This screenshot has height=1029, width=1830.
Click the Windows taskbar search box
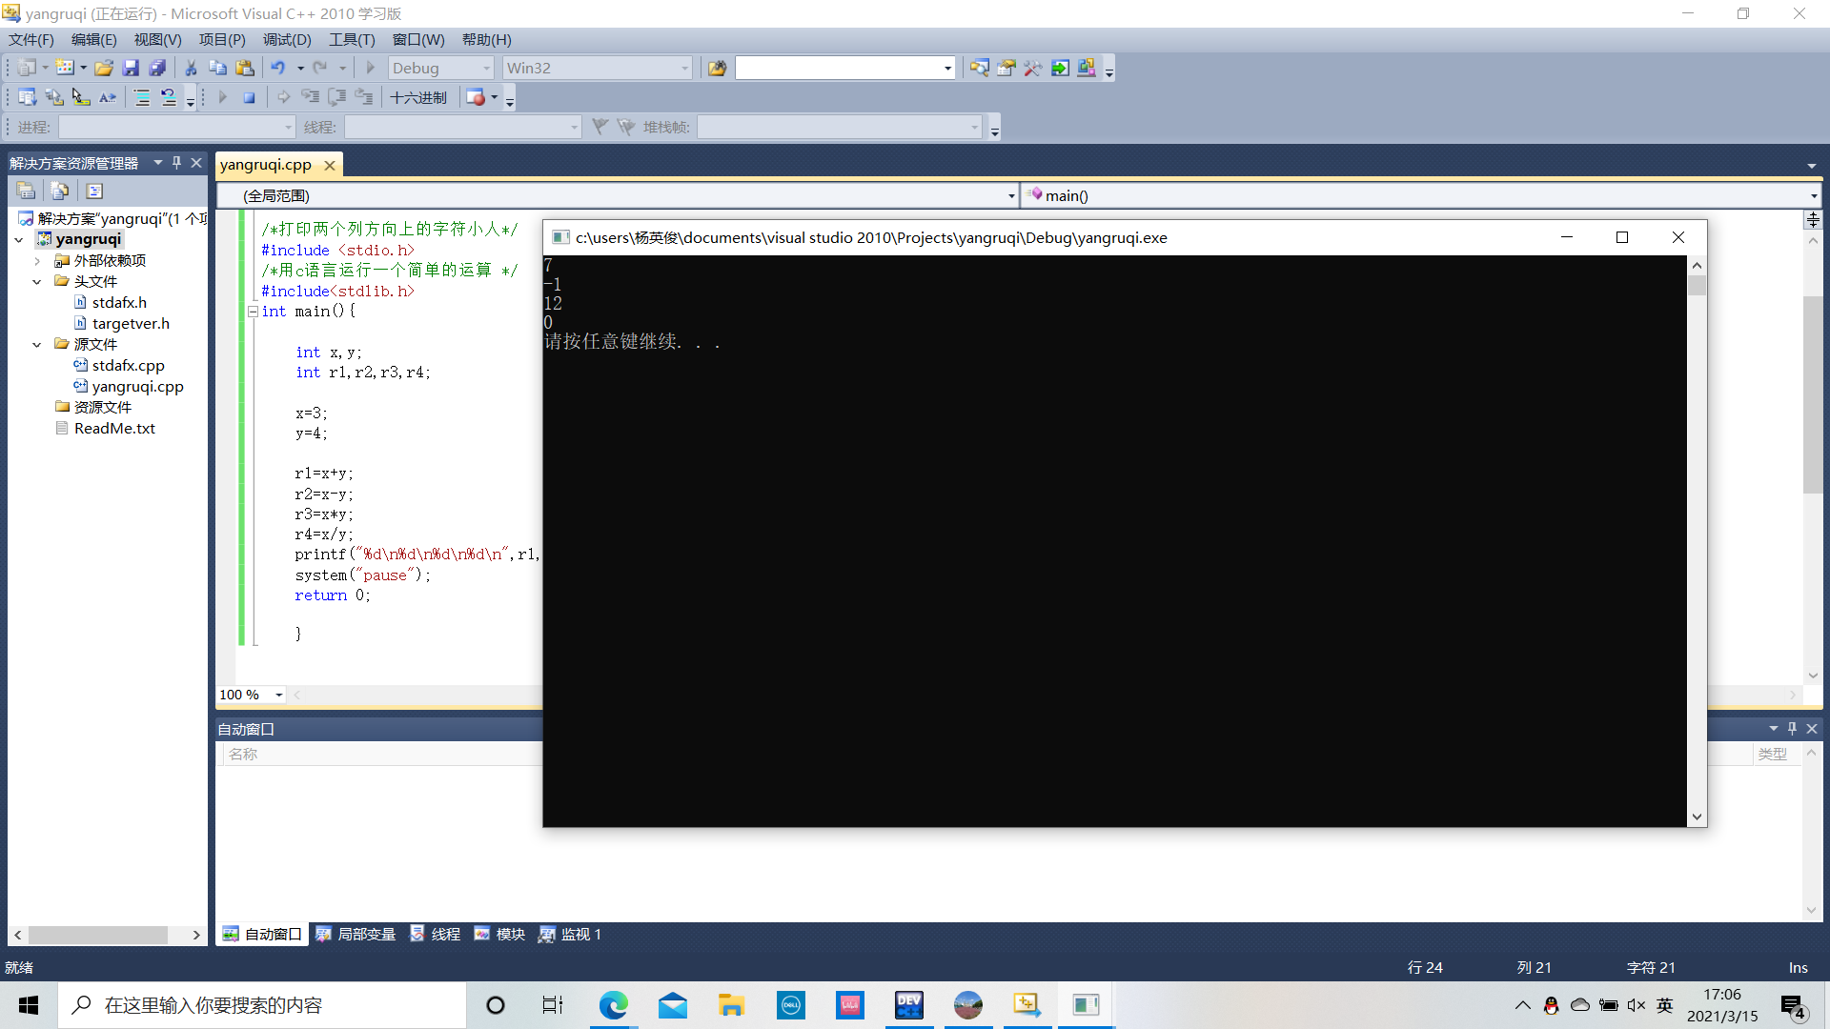(262, 1005)
